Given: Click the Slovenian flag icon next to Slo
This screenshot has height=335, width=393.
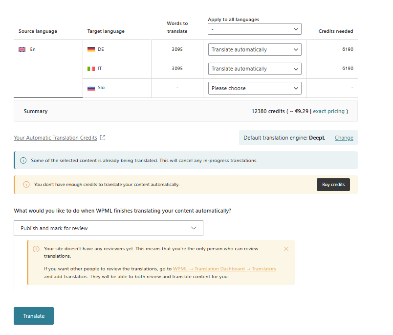Looking at the screenshot, I should click(91, 88).
